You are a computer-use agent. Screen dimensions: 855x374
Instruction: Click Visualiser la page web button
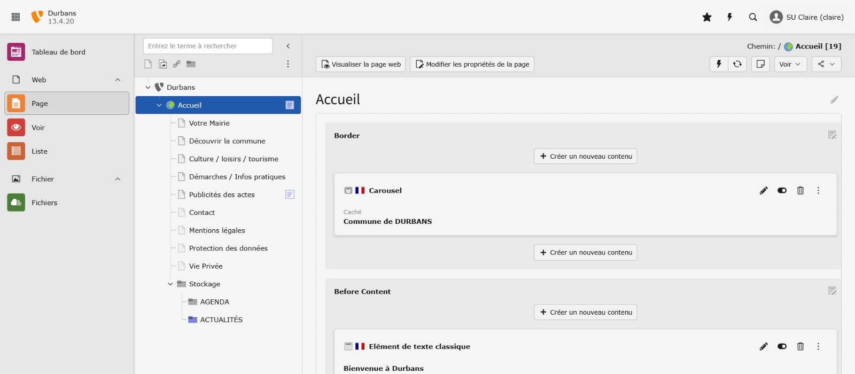click(361, 64)
